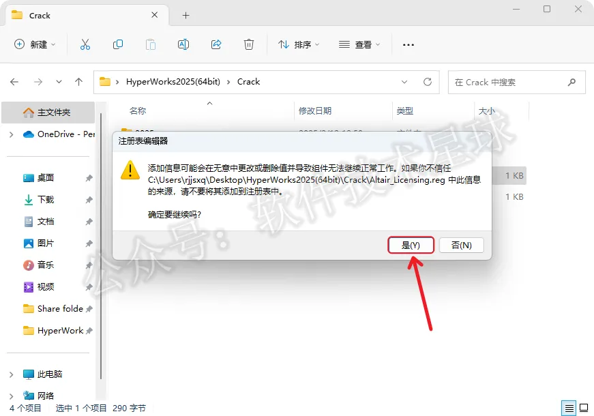
Task: Click the Rename icon in toolbar
Action: tap(183, 45)
